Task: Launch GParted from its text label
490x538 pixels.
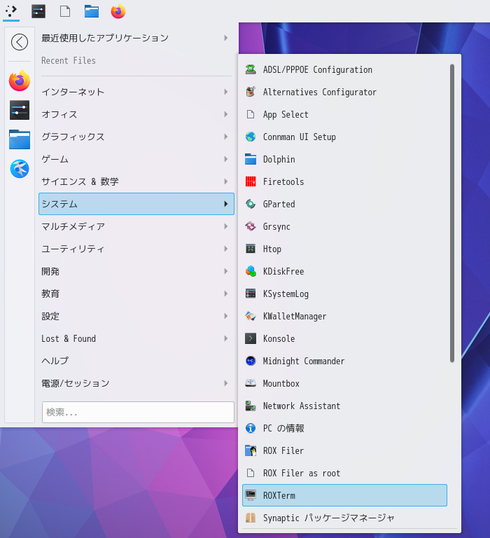Action: (x=279, y=204)
